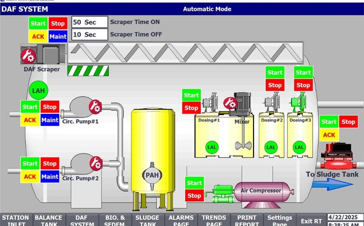Click the scraper screw conveyor graphic
The width and height of the screenshot is (364, 226).
point(186,53)
